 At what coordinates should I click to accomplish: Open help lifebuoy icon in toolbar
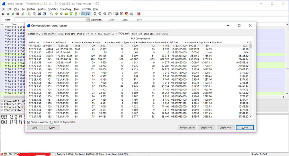139,14
